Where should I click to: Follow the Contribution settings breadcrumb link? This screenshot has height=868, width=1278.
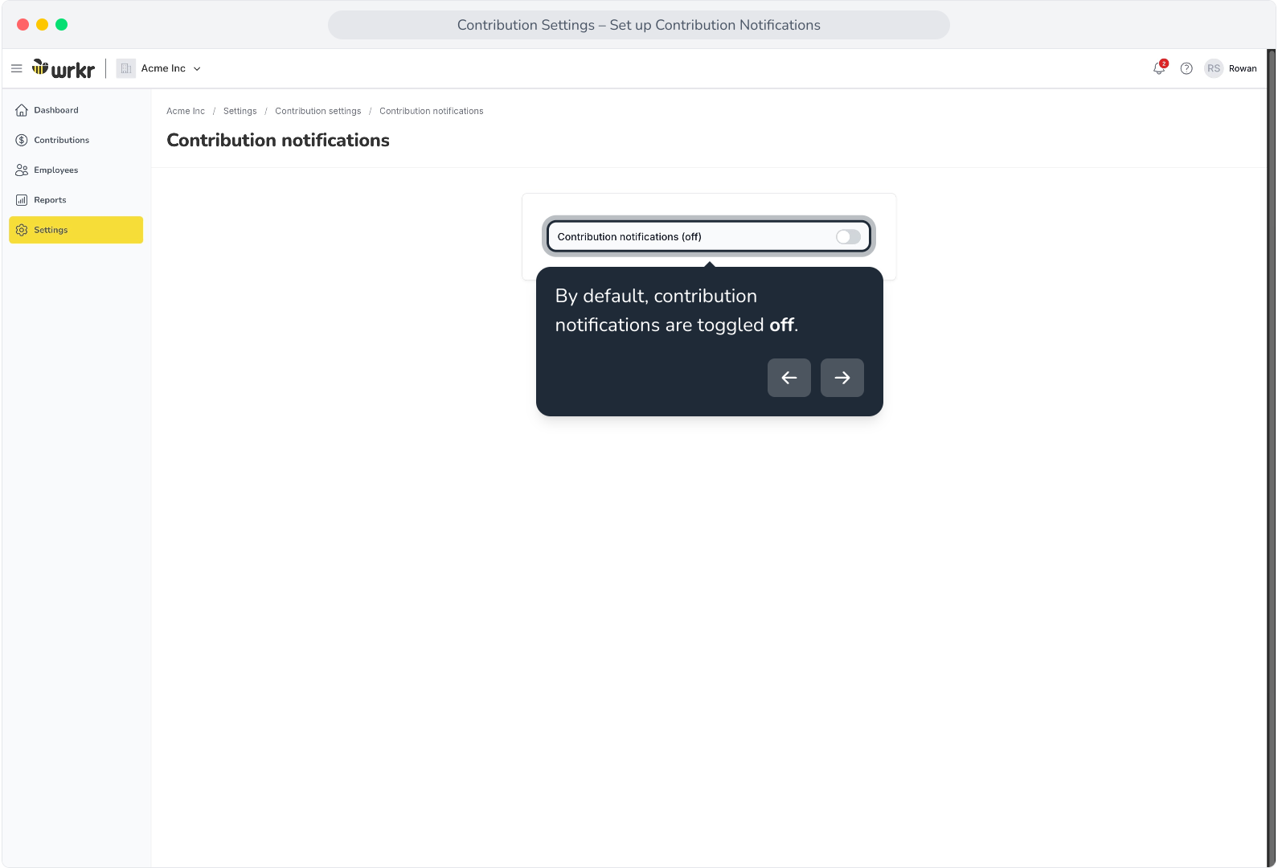point(317,111)
